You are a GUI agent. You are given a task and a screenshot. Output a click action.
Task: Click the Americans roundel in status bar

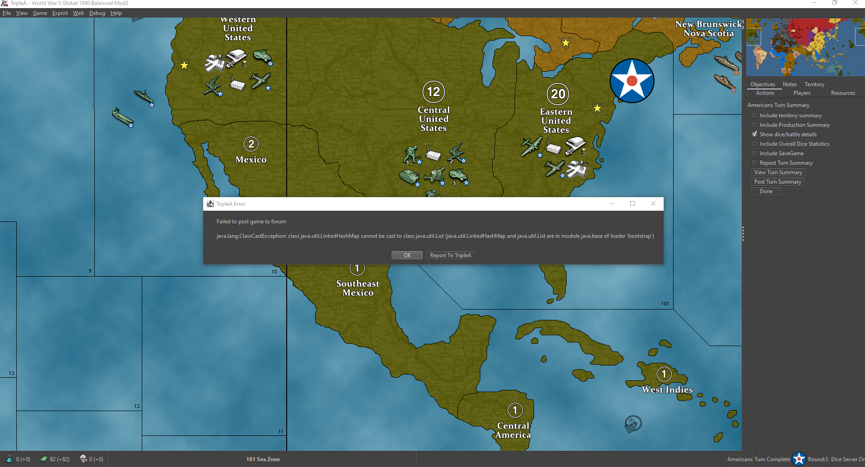(799, 459)
